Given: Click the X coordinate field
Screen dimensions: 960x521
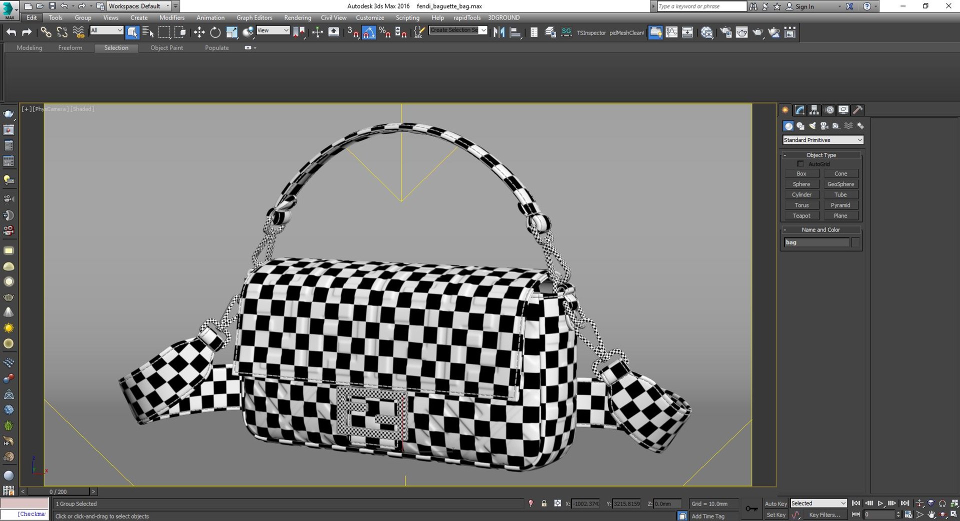Looking at the screenshot, I should (585, 504).
